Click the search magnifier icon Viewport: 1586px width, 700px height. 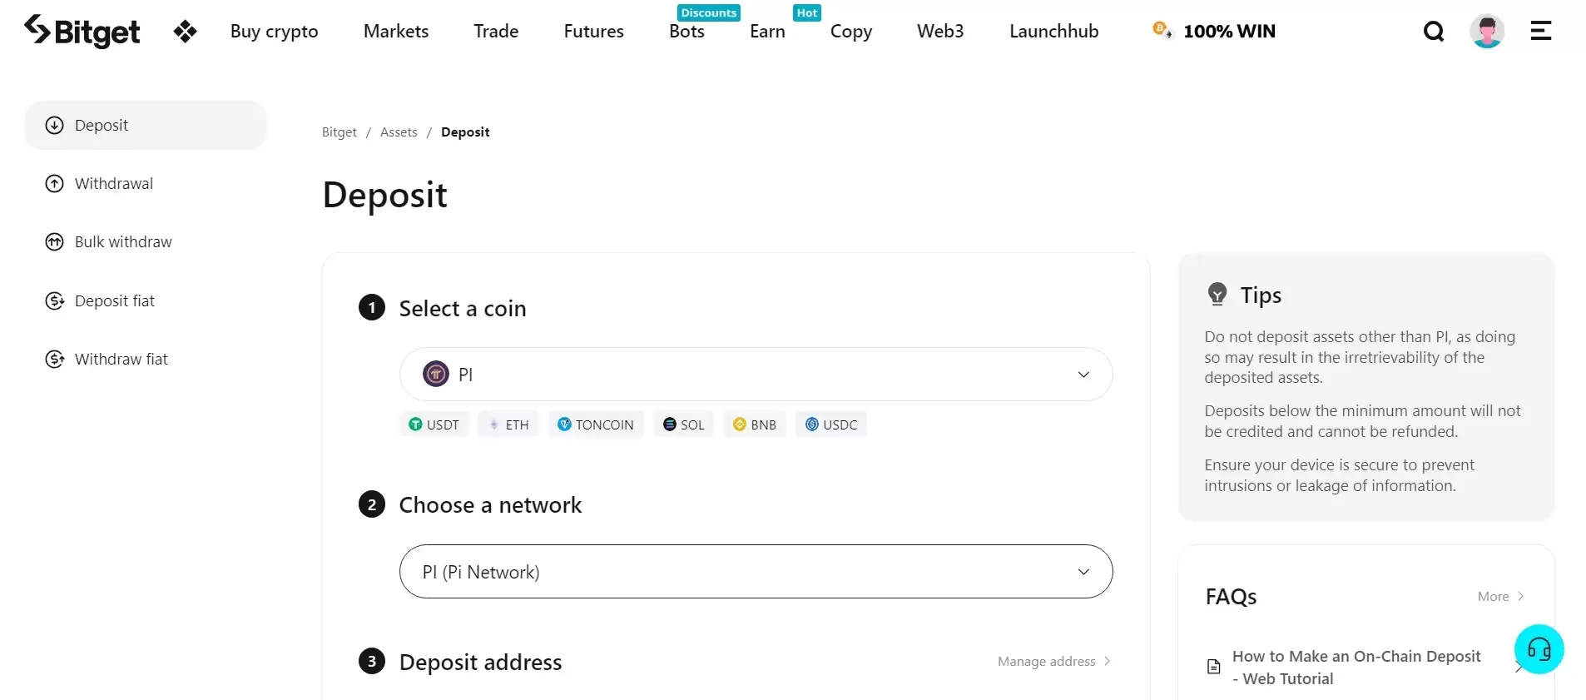[1433, 32]
